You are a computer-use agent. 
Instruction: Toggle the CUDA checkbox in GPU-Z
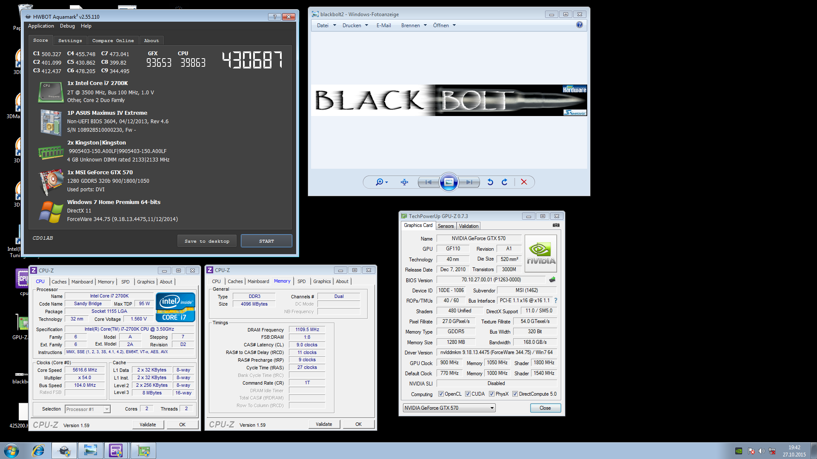click(x=468, y=394)
